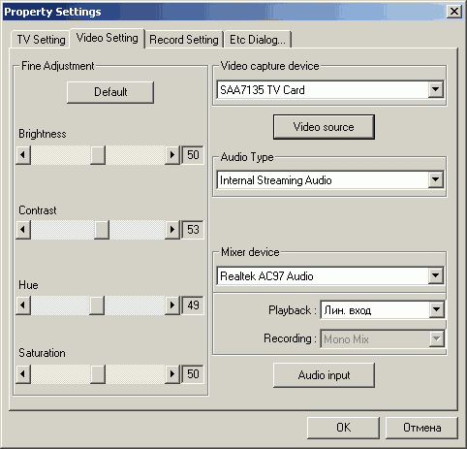Click the Contrast value field showing 53
Image resolution: width=467 pixels, height=449 pixels.
[193, 230]
